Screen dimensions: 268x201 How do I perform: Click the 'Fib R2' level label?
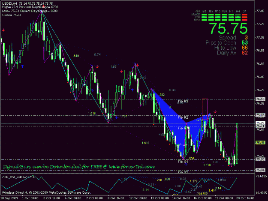click(x=183, y=117)
